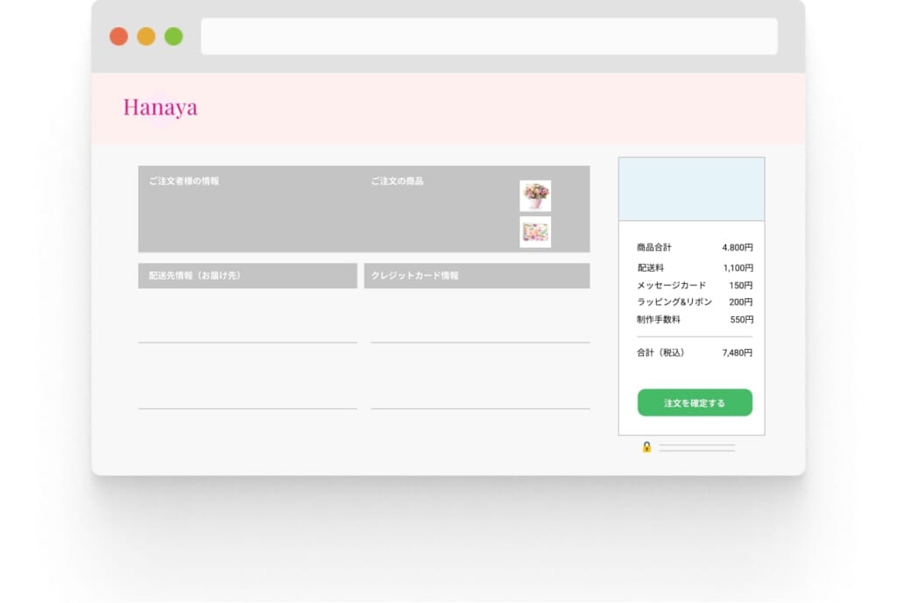Click the light blue box above order summary
Viewport: 897px width, 603px height.
(x=691, y=189)
